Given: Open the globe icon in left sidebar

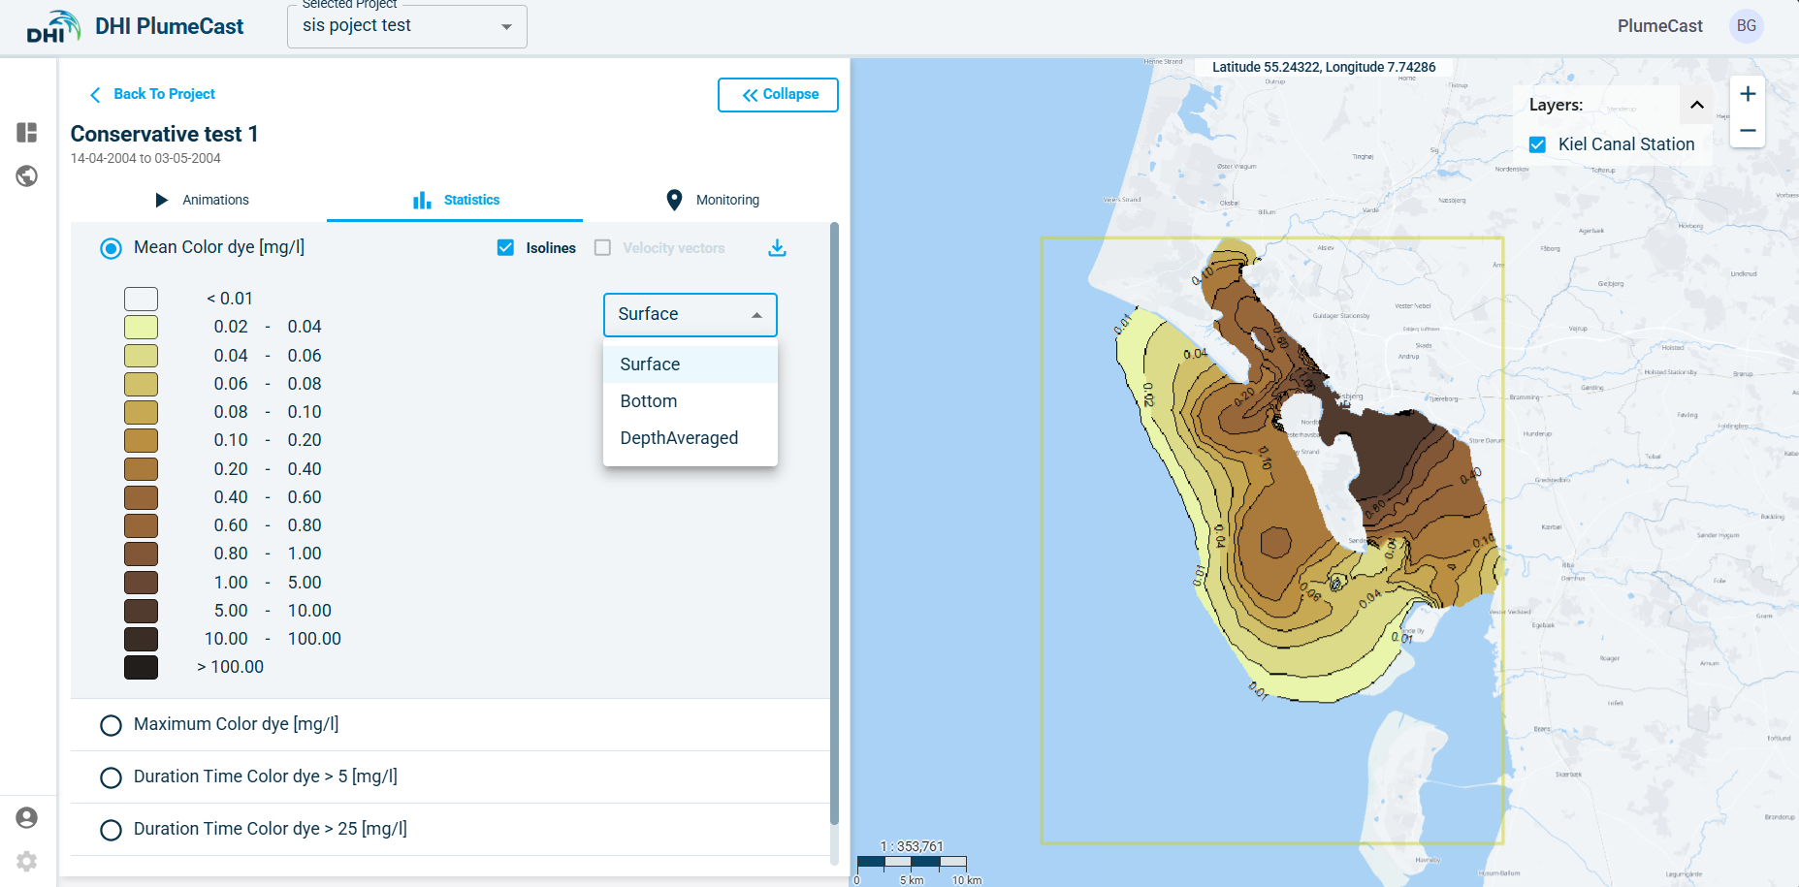Looking at the screenshot, I should (27, 176).
